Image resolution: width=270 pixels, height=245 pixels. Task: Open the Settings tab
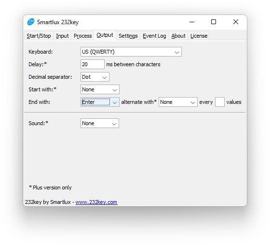(128, 36)
